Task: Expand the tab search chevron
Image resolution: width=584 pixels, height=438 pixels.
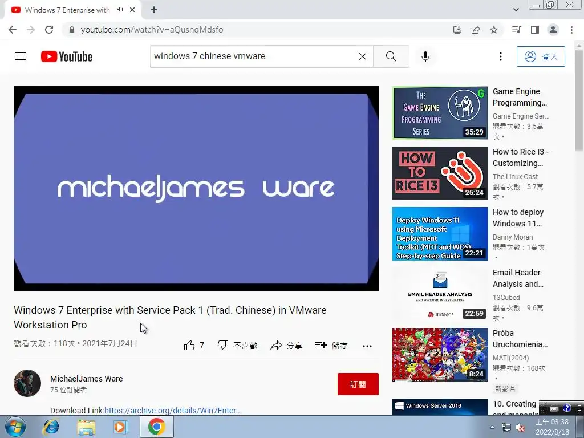Action: [516, 10]
